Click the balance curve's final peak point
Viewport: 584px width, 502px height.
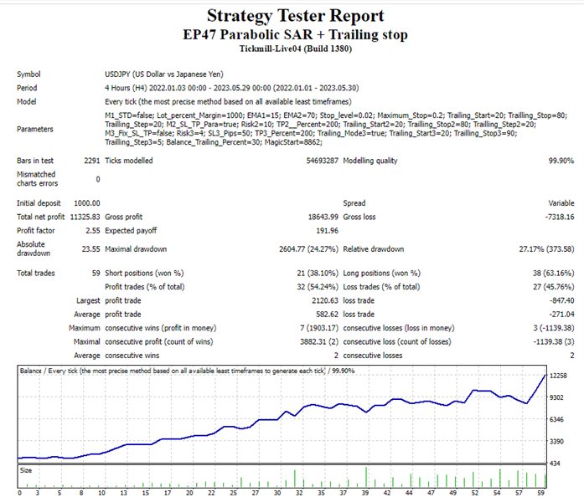point(545,376)
